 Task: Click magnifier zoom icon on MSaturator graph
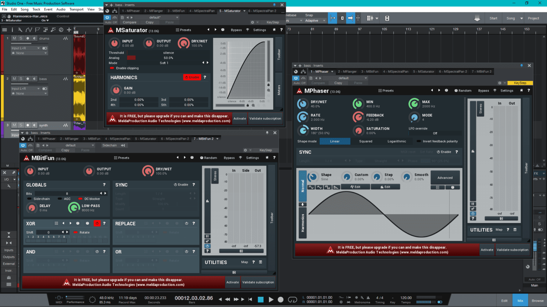269,90
